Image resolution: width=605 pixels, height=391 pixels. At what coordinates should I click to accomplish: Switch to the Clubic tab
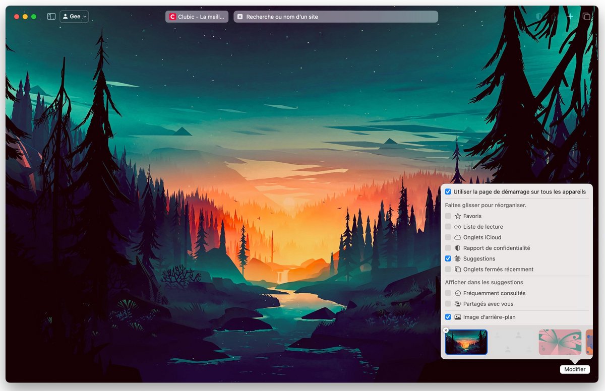[x=197, y=17]
